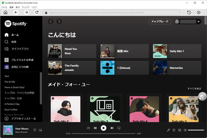Click the floating add-music note button
207x138 pixels.
coord(202,96)
